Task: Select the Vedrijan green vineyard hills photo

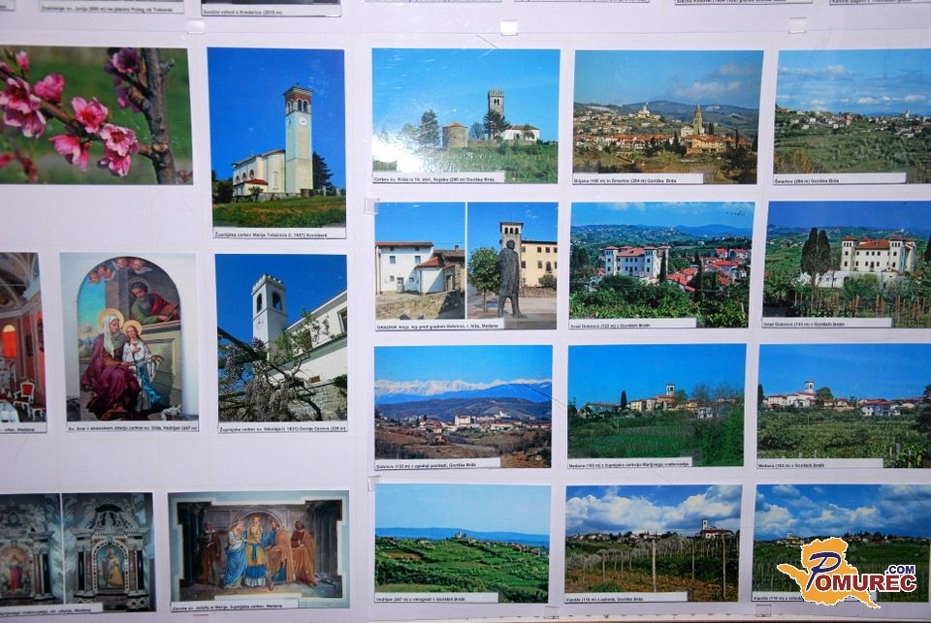Action: 462,538
